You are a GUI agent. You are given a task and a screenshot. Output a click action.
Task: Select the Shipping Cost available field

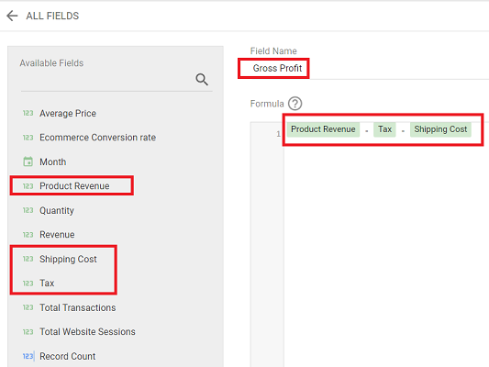[68, 259]
